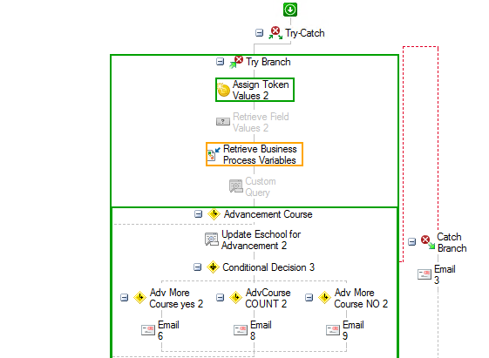Select the Advancement Course decision diamond icon

(214, 214)
